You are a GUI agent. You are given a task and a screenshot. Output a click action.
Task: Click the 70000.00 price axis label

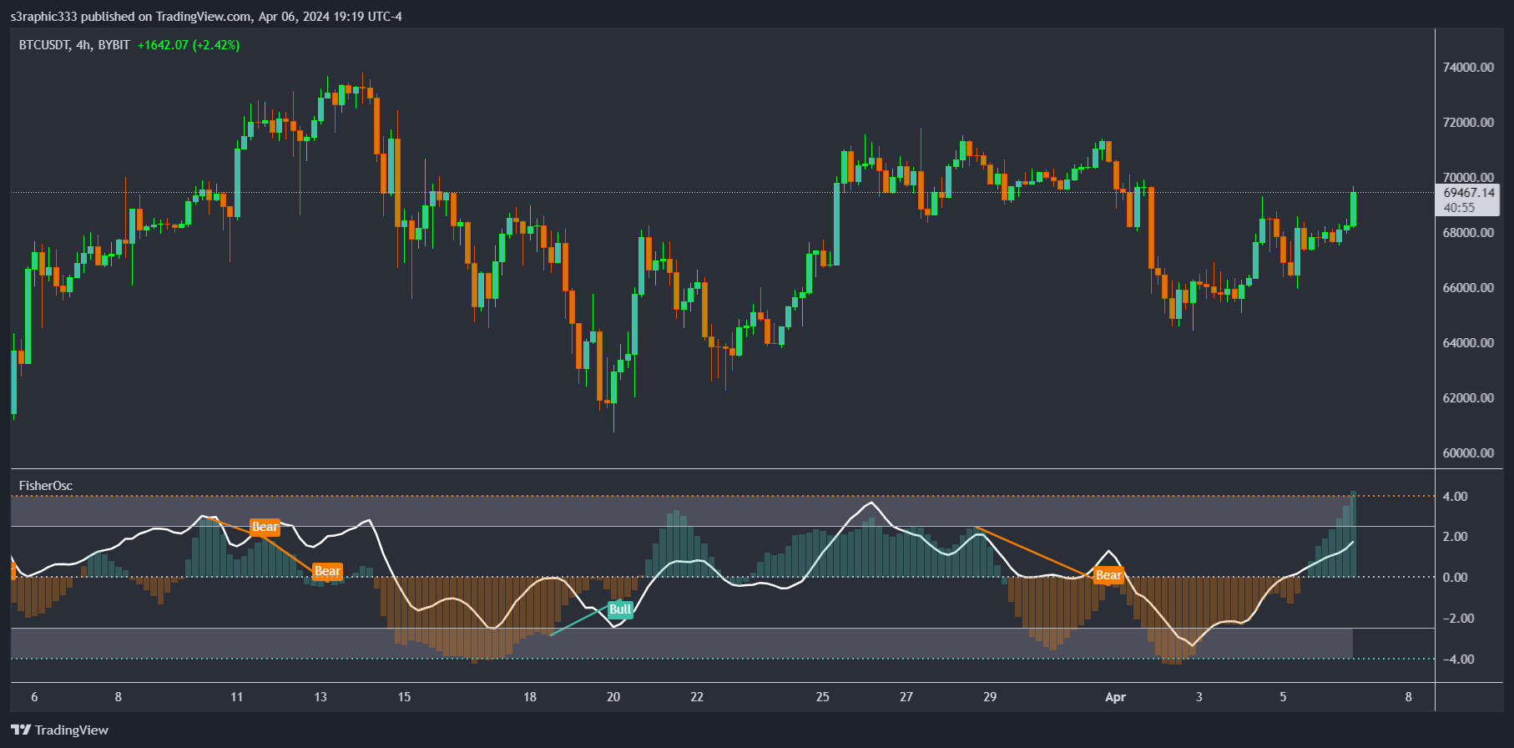pyautogui.click(x=1469, y=178)
